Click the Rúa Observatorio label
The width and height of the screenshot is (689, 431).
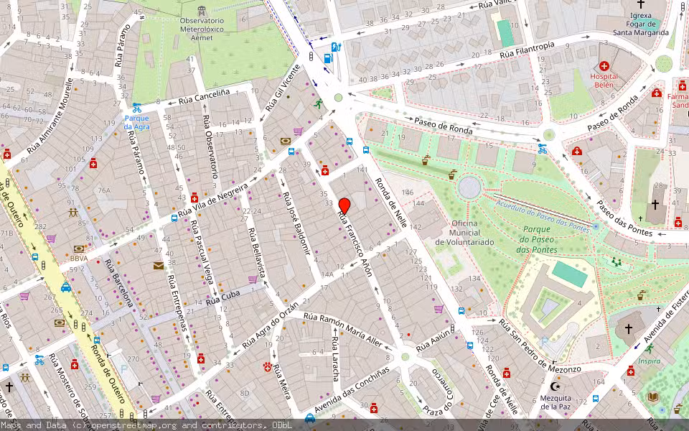(x=210, y=147)
